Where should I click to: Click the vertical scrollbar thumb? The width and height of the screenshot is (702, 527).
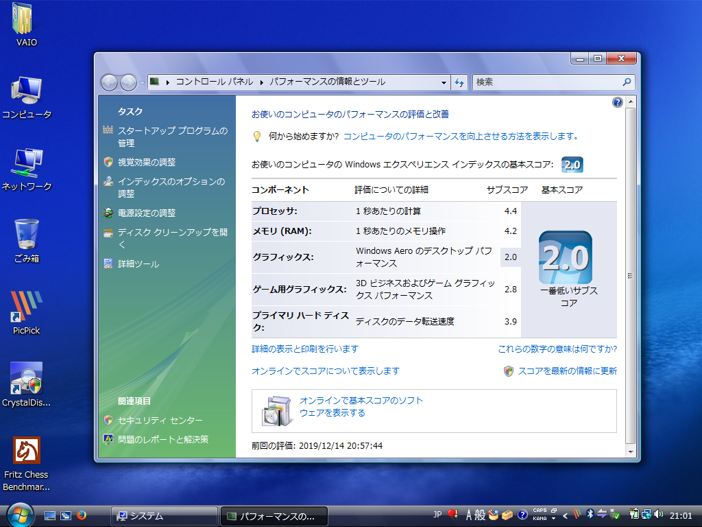(x=630, y=276)
